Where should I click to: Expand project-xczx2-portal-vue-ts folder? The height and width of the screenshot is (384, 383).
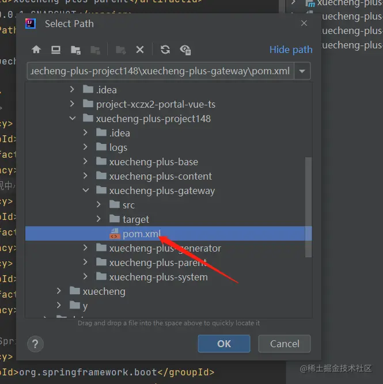72,104
